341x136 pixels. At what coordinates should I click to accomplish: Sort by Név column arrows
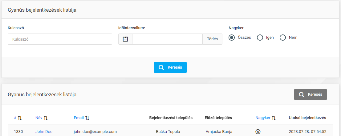pos(46,118)
